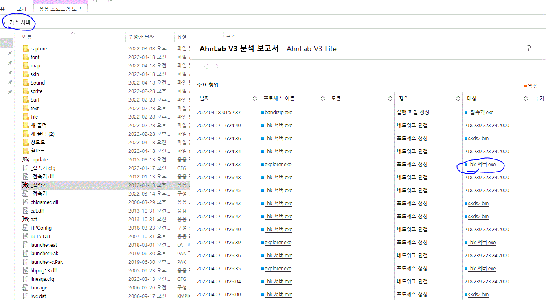Viewport: 546px width, 300px height.
Task: Select the highlighted _접속기 application row
Action: [105, 185]
